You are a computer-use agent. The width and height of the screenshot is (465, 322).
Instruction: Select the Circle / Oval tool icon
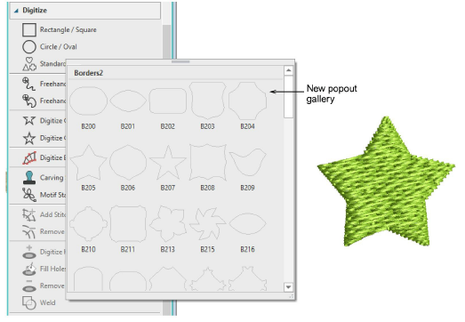tap(29, 47)
